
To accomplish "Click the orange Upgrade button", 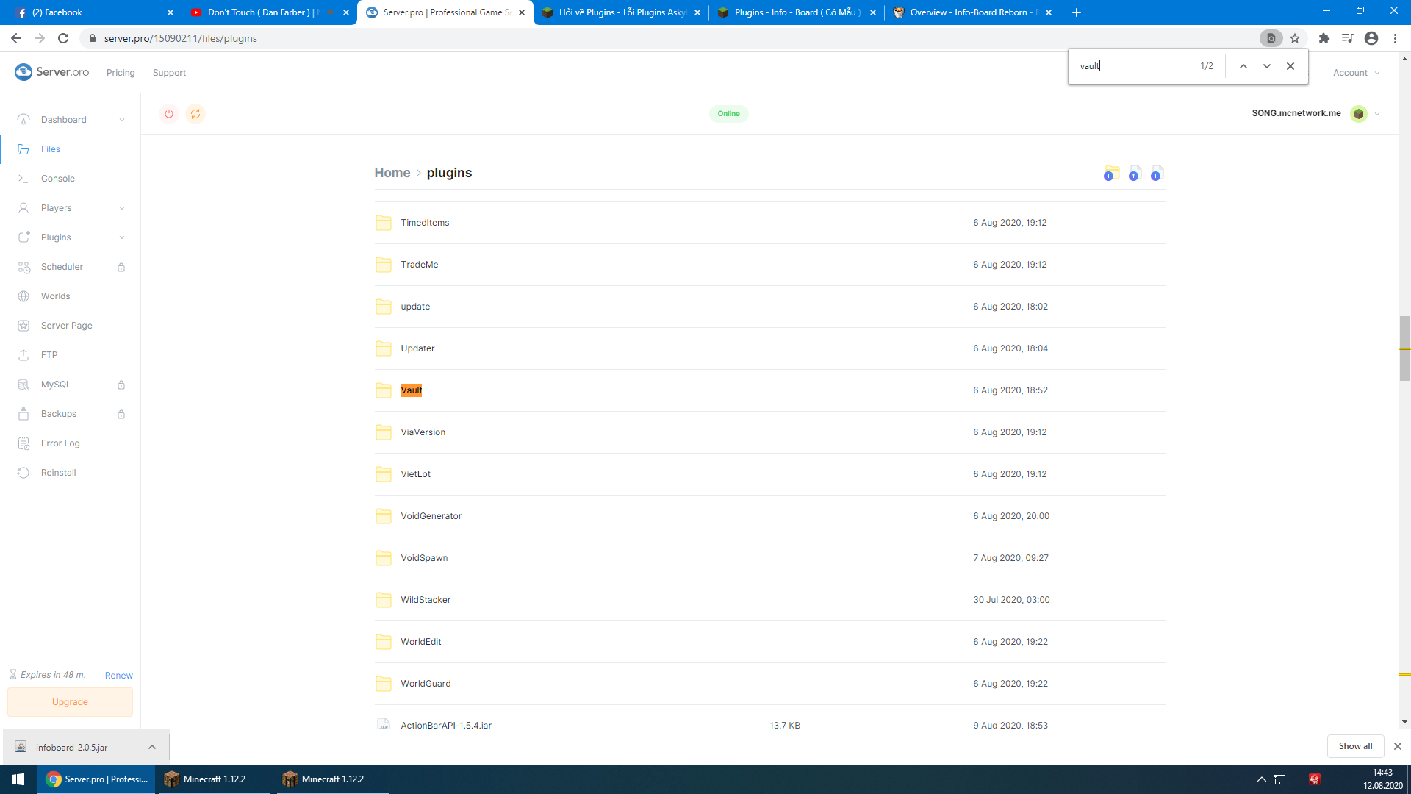I will [70, 702].
